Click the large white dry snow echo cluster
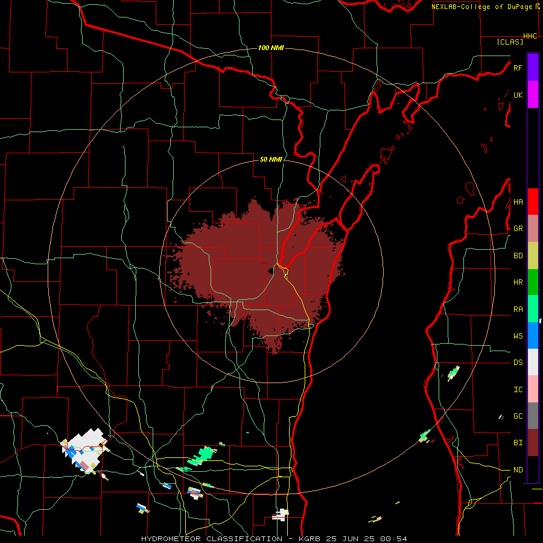Screen dimensions: 543x543 tap(84, 450)
